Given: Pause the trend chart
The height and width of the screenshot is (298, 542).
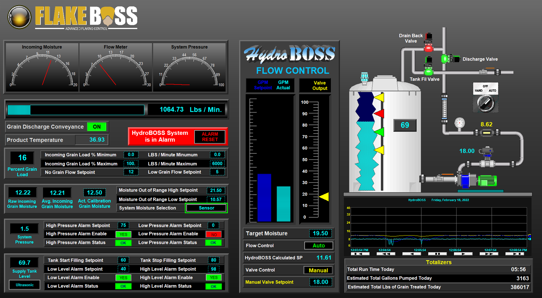Looking at the screenshot, I should 437,254.
